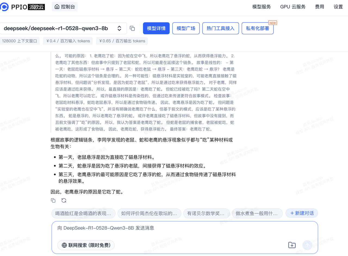Select the 做水煮鱼一般用什 suggestion

257,213
